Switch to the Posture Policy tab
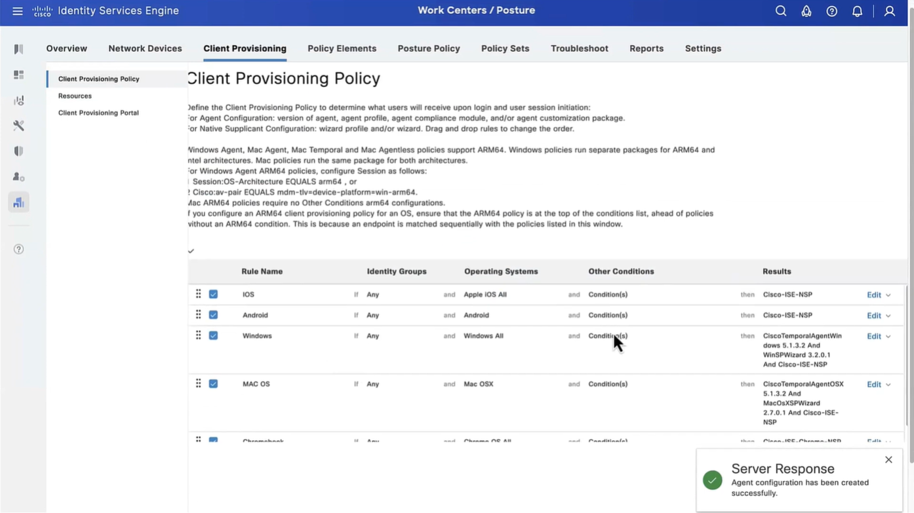 coord(428,48)
